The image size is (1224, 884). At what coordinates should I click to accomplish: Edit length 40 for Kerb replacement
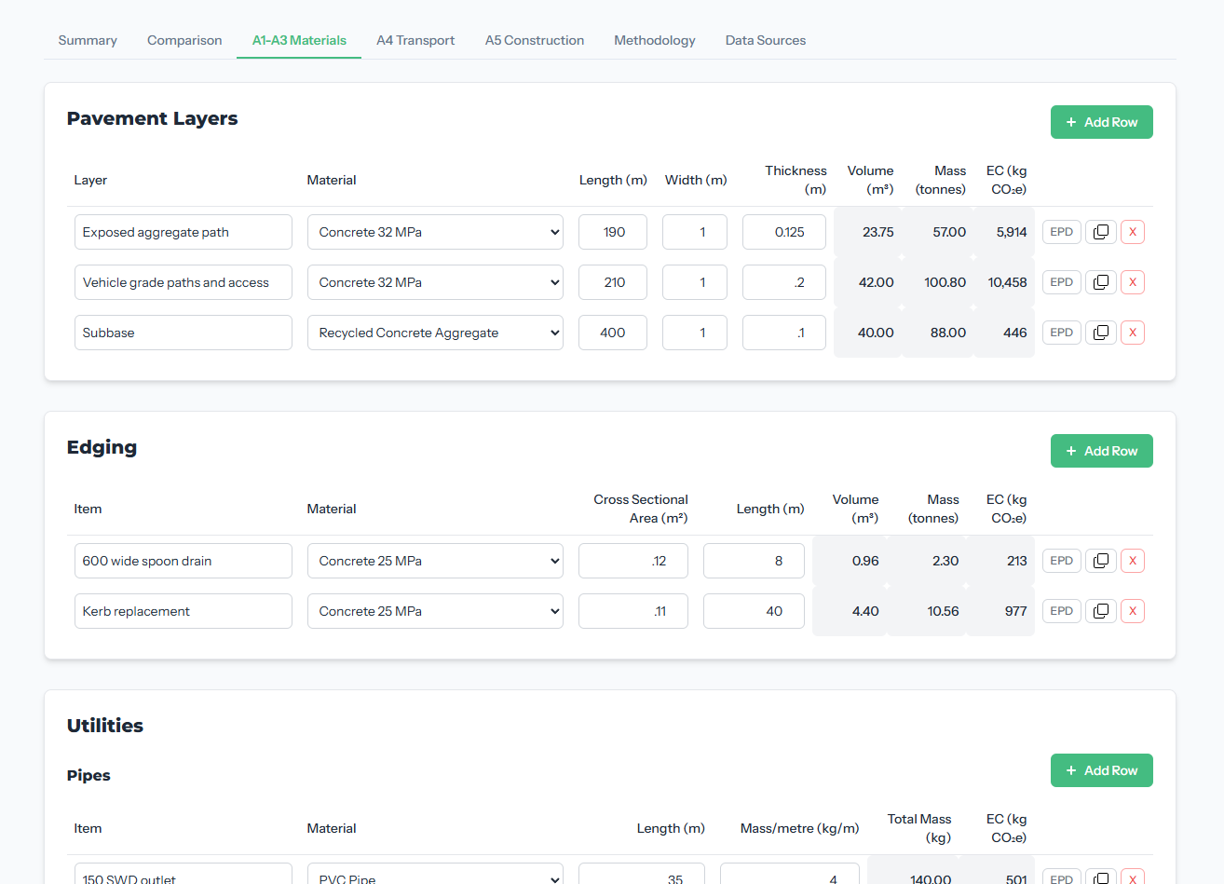pyautogui.click(x=754, y=611)
